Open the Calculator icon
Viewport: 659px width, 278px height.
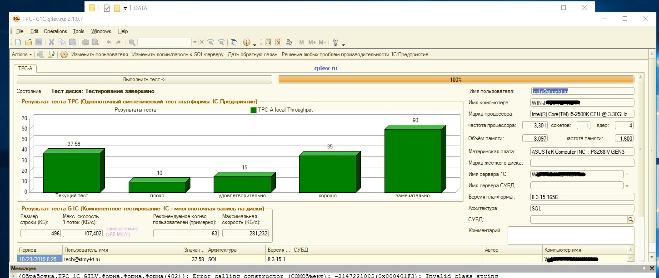268,42
